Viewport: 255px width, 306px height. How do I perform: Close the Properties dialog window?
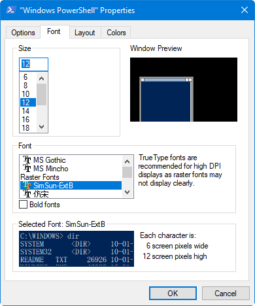pyautogui.click(x=245, y=10)
